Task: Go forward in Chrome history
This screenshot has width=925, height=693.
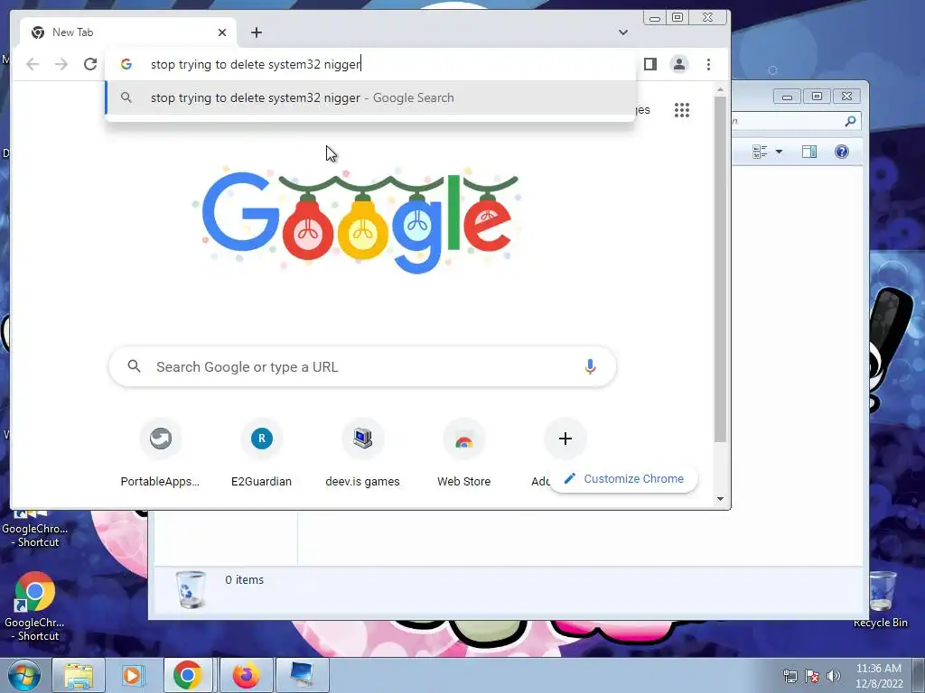Action: [x=61, y=64]
